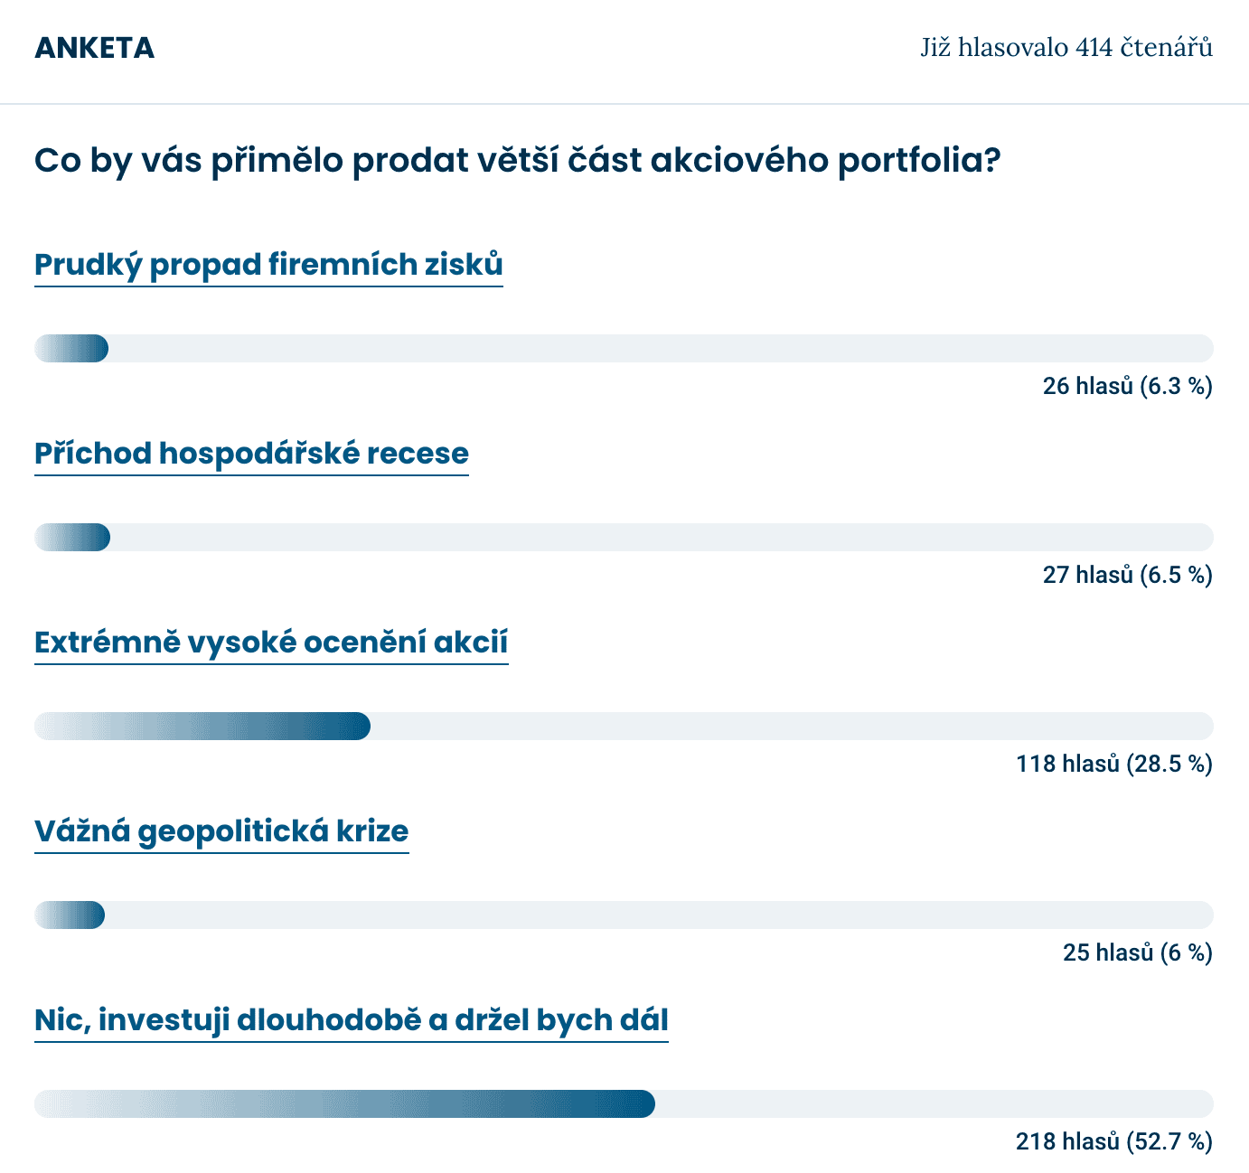Click the 25 hlasů (6 %) result
Screen dimensions: 1249x1173
coord(1137,953)
